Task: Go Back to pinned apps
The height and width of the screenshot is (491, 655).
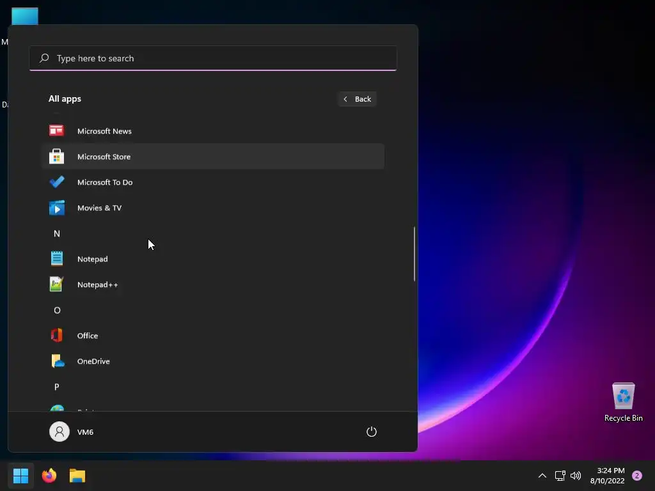Action: click(357, 99)
